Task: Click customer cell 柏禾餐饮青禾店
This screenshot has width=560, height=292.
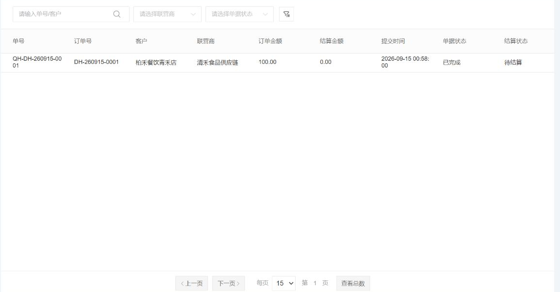Action: click(156, 62)
